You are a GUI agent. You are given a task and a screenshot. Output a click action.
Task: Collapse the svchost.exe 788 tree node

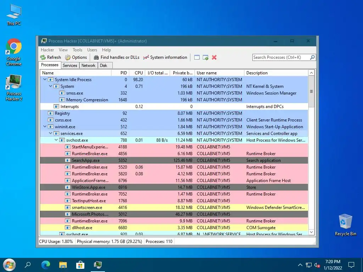tap(56, 140)
